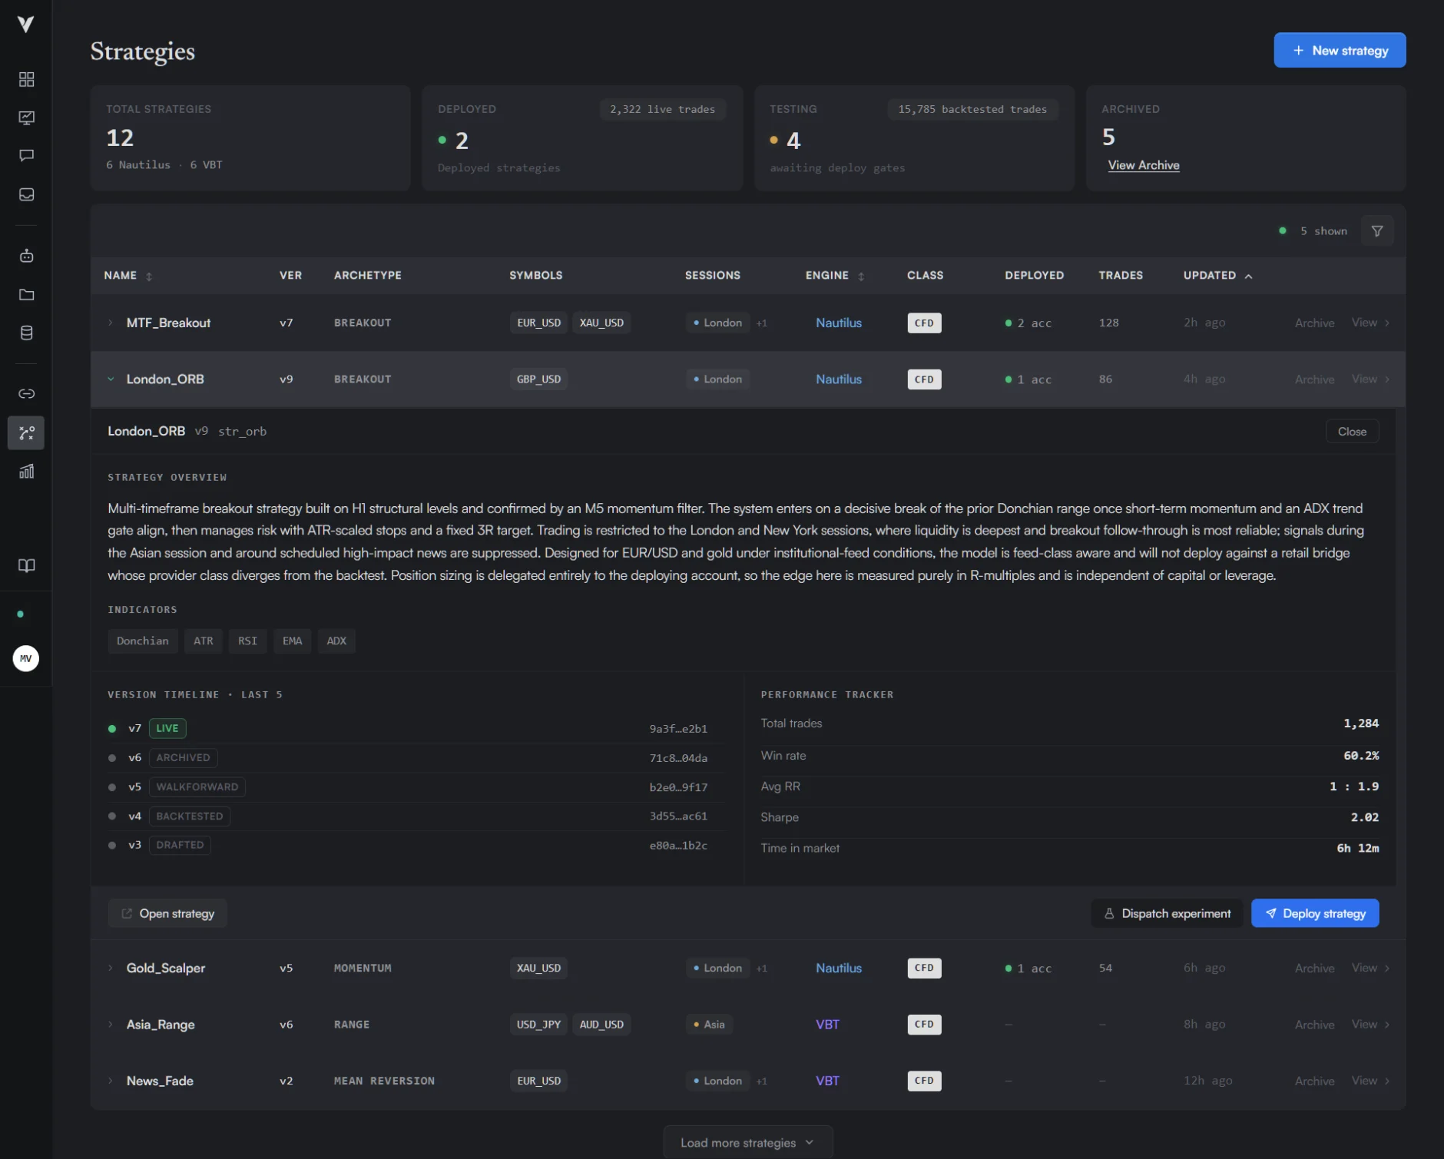Click commit hash '9a3f…e2b1'

(678, 729)
